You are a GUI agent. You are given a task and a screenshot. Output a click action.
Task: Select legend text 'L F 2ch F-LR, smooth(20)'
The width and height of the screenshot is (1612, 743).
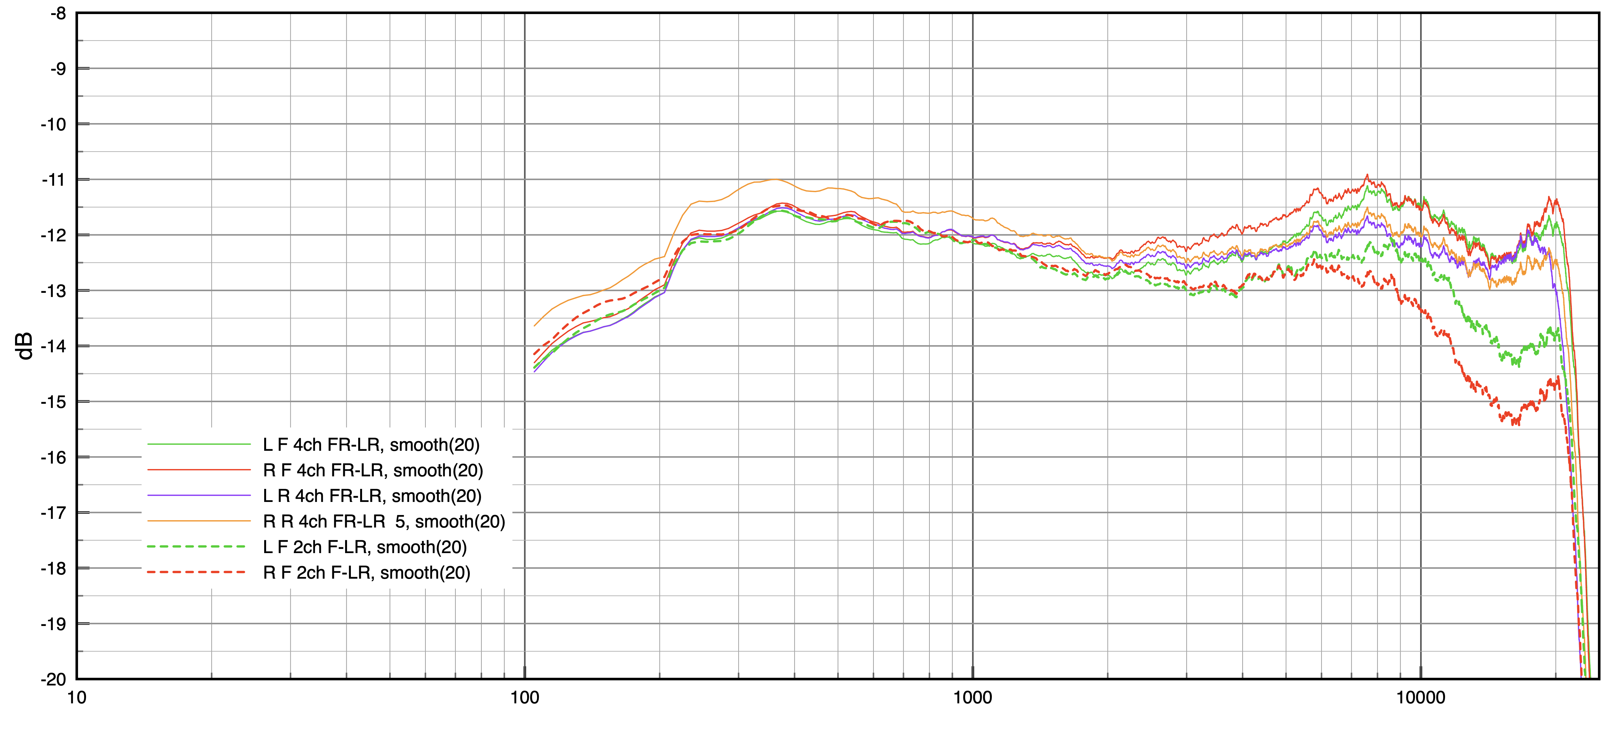point(365,547)
